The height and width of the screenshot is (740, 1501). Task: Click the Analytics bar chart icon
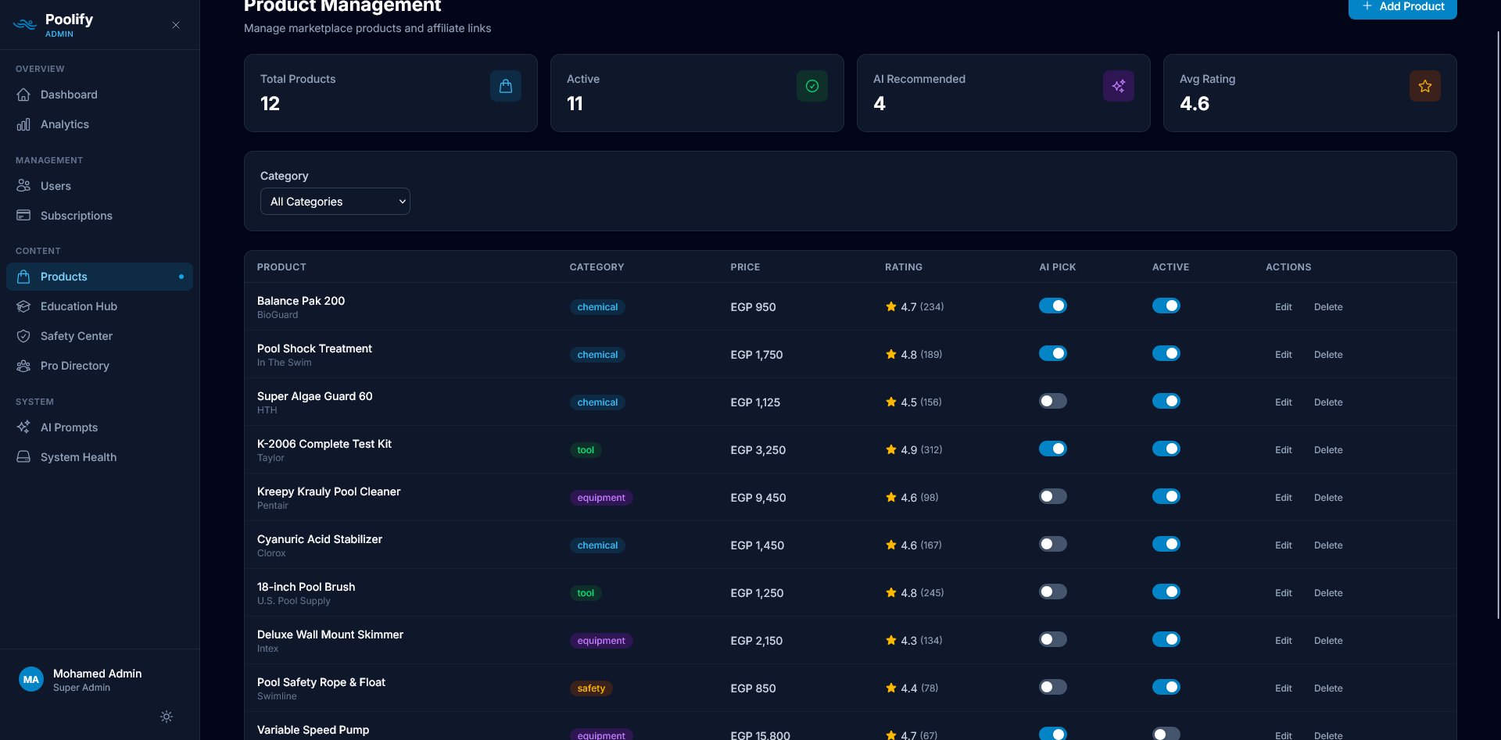point(23,124)
